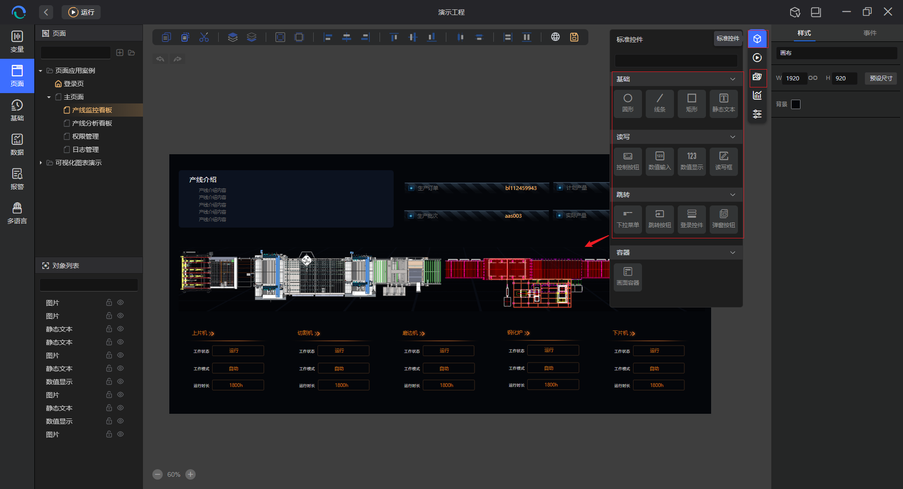Toggle the W/H aspect ratio link
This screenshot has height=489, width=903.
813,78
